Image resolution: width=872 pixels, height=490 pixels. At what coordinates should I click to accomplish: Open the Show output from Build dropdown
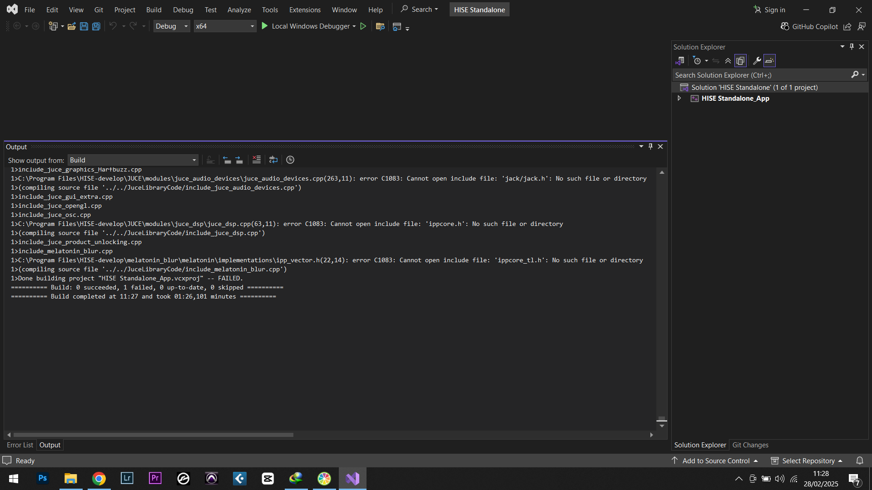(133, 160)
